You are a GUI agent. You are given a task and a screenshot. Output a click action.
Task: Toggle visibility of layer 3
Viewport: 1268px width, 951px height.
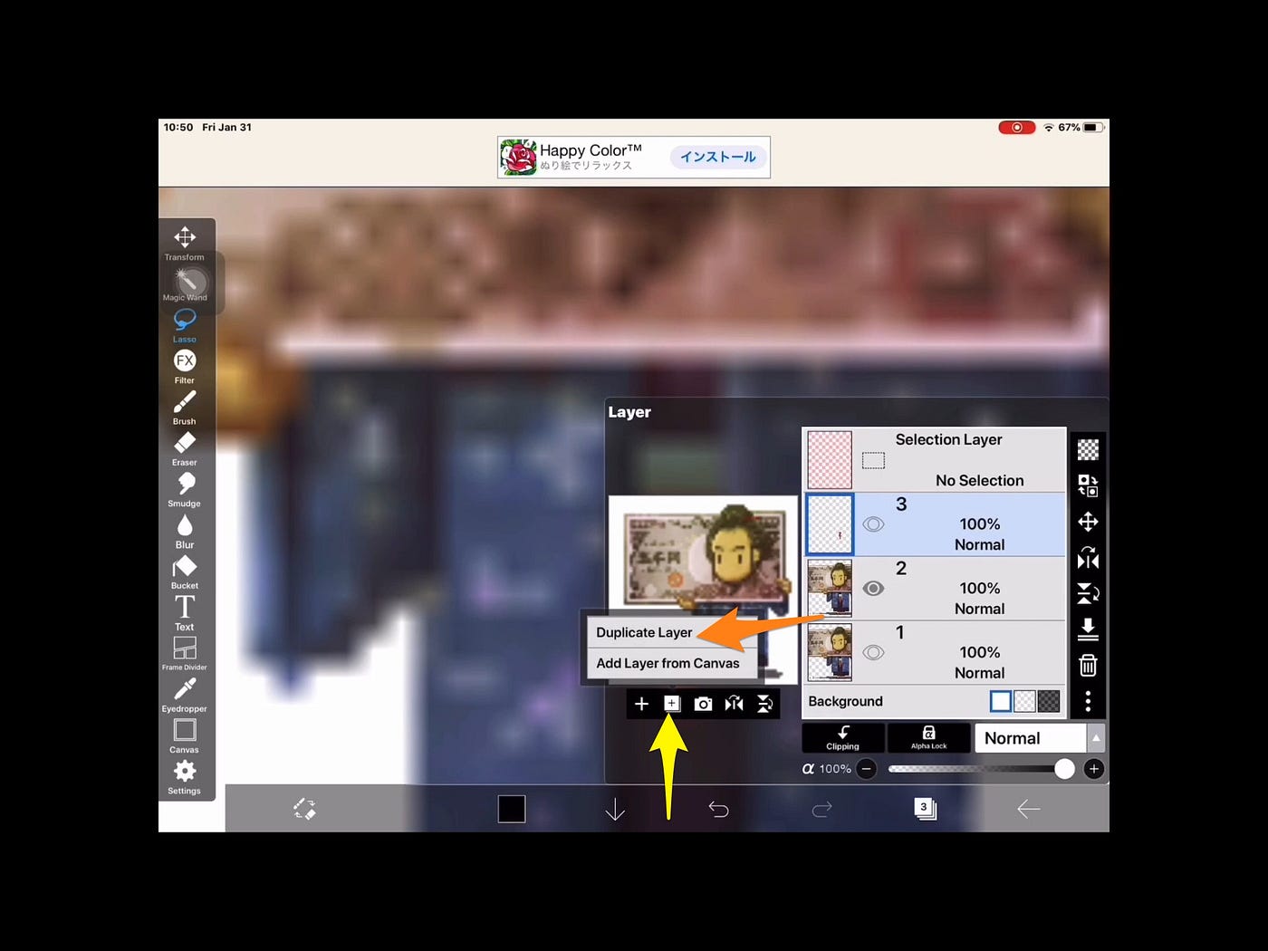[x=873, y=524]
